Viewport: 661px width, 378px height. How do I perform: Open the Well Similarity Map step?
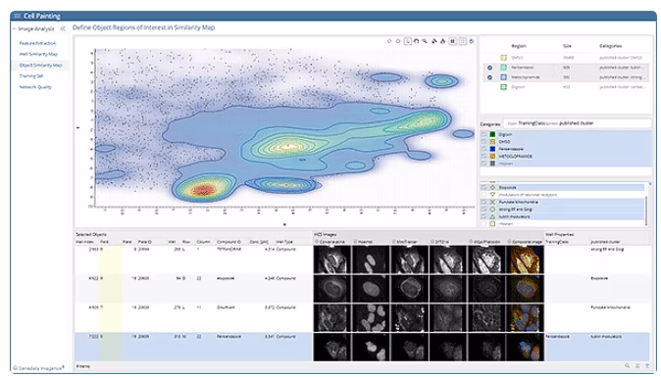(38, 54)
